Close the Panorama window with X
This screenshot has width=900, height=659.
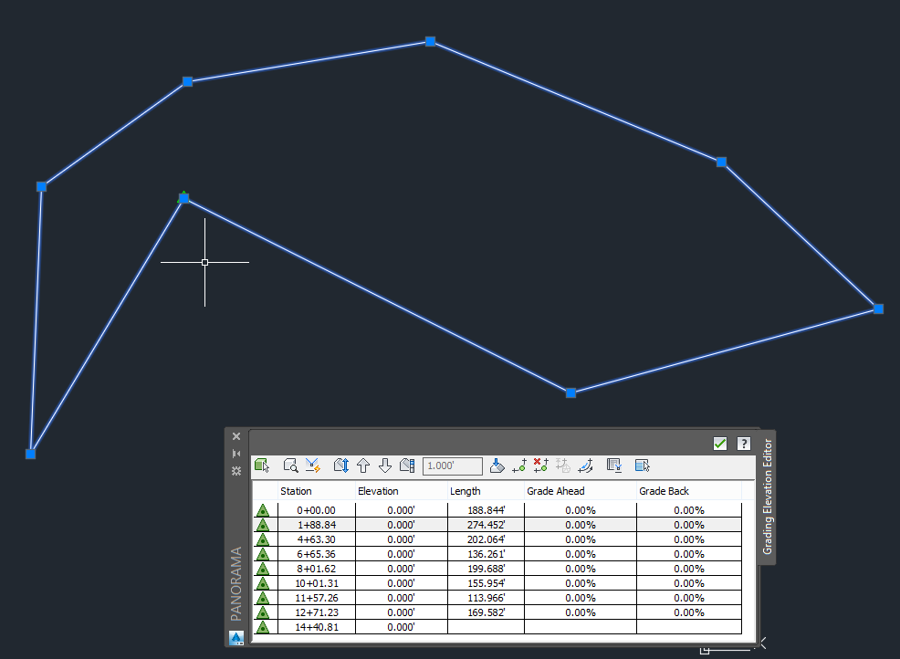pyautogui.click(x=236, y=436)
